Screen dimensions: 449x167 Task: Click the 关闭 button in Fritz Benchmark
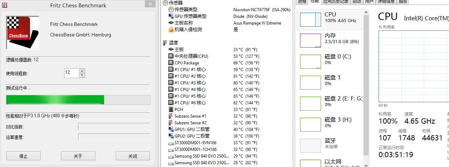click(x=133, y=156)
